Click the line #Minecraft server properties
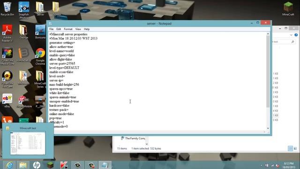This screenshot has height=169, width=300. coord(68,34)
